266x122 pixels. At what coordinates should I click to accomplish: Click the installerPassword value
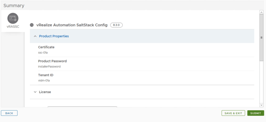click(x=49, y=67)
